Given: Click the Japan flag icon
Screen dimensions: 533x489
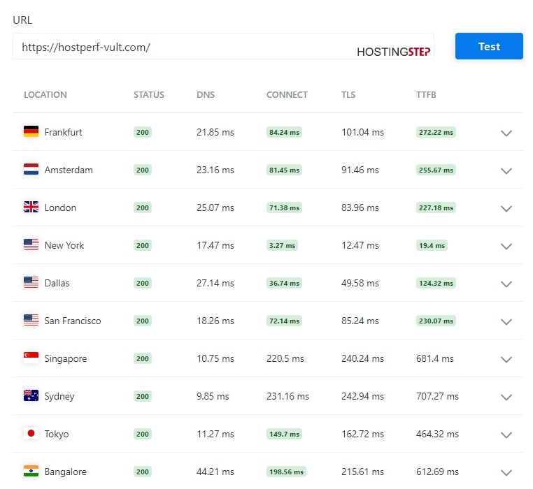Looking at the screenshot, I should point(31,433).
